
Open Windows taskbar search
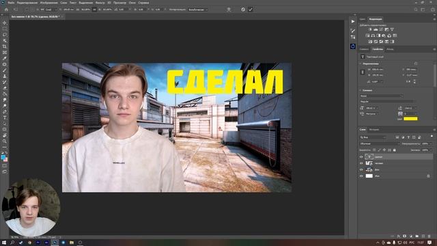click(x=12, y=243)
